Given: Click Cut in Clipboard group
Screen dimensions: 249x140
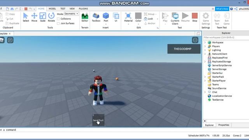Looking at the screenshot, I should [9, 19].
